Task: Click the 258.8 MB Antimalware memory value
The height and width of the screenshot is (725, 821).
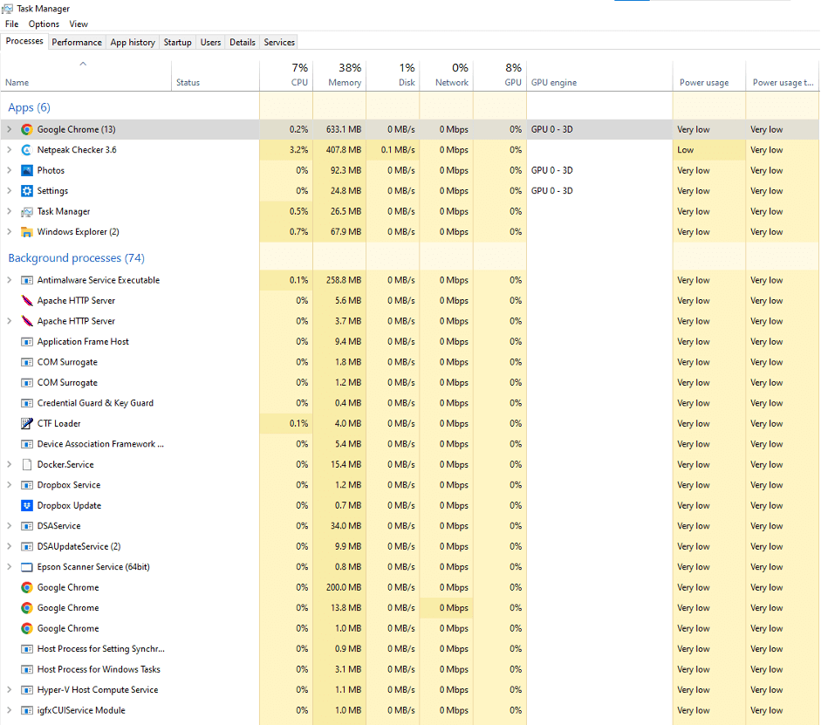Action: pyautogui.click(x=344, y=280)
